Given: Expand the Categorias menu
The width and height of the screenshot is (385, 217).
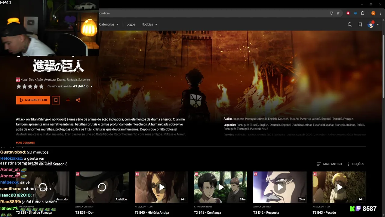Looking at the screenshot, I should (x=109, y=24).
